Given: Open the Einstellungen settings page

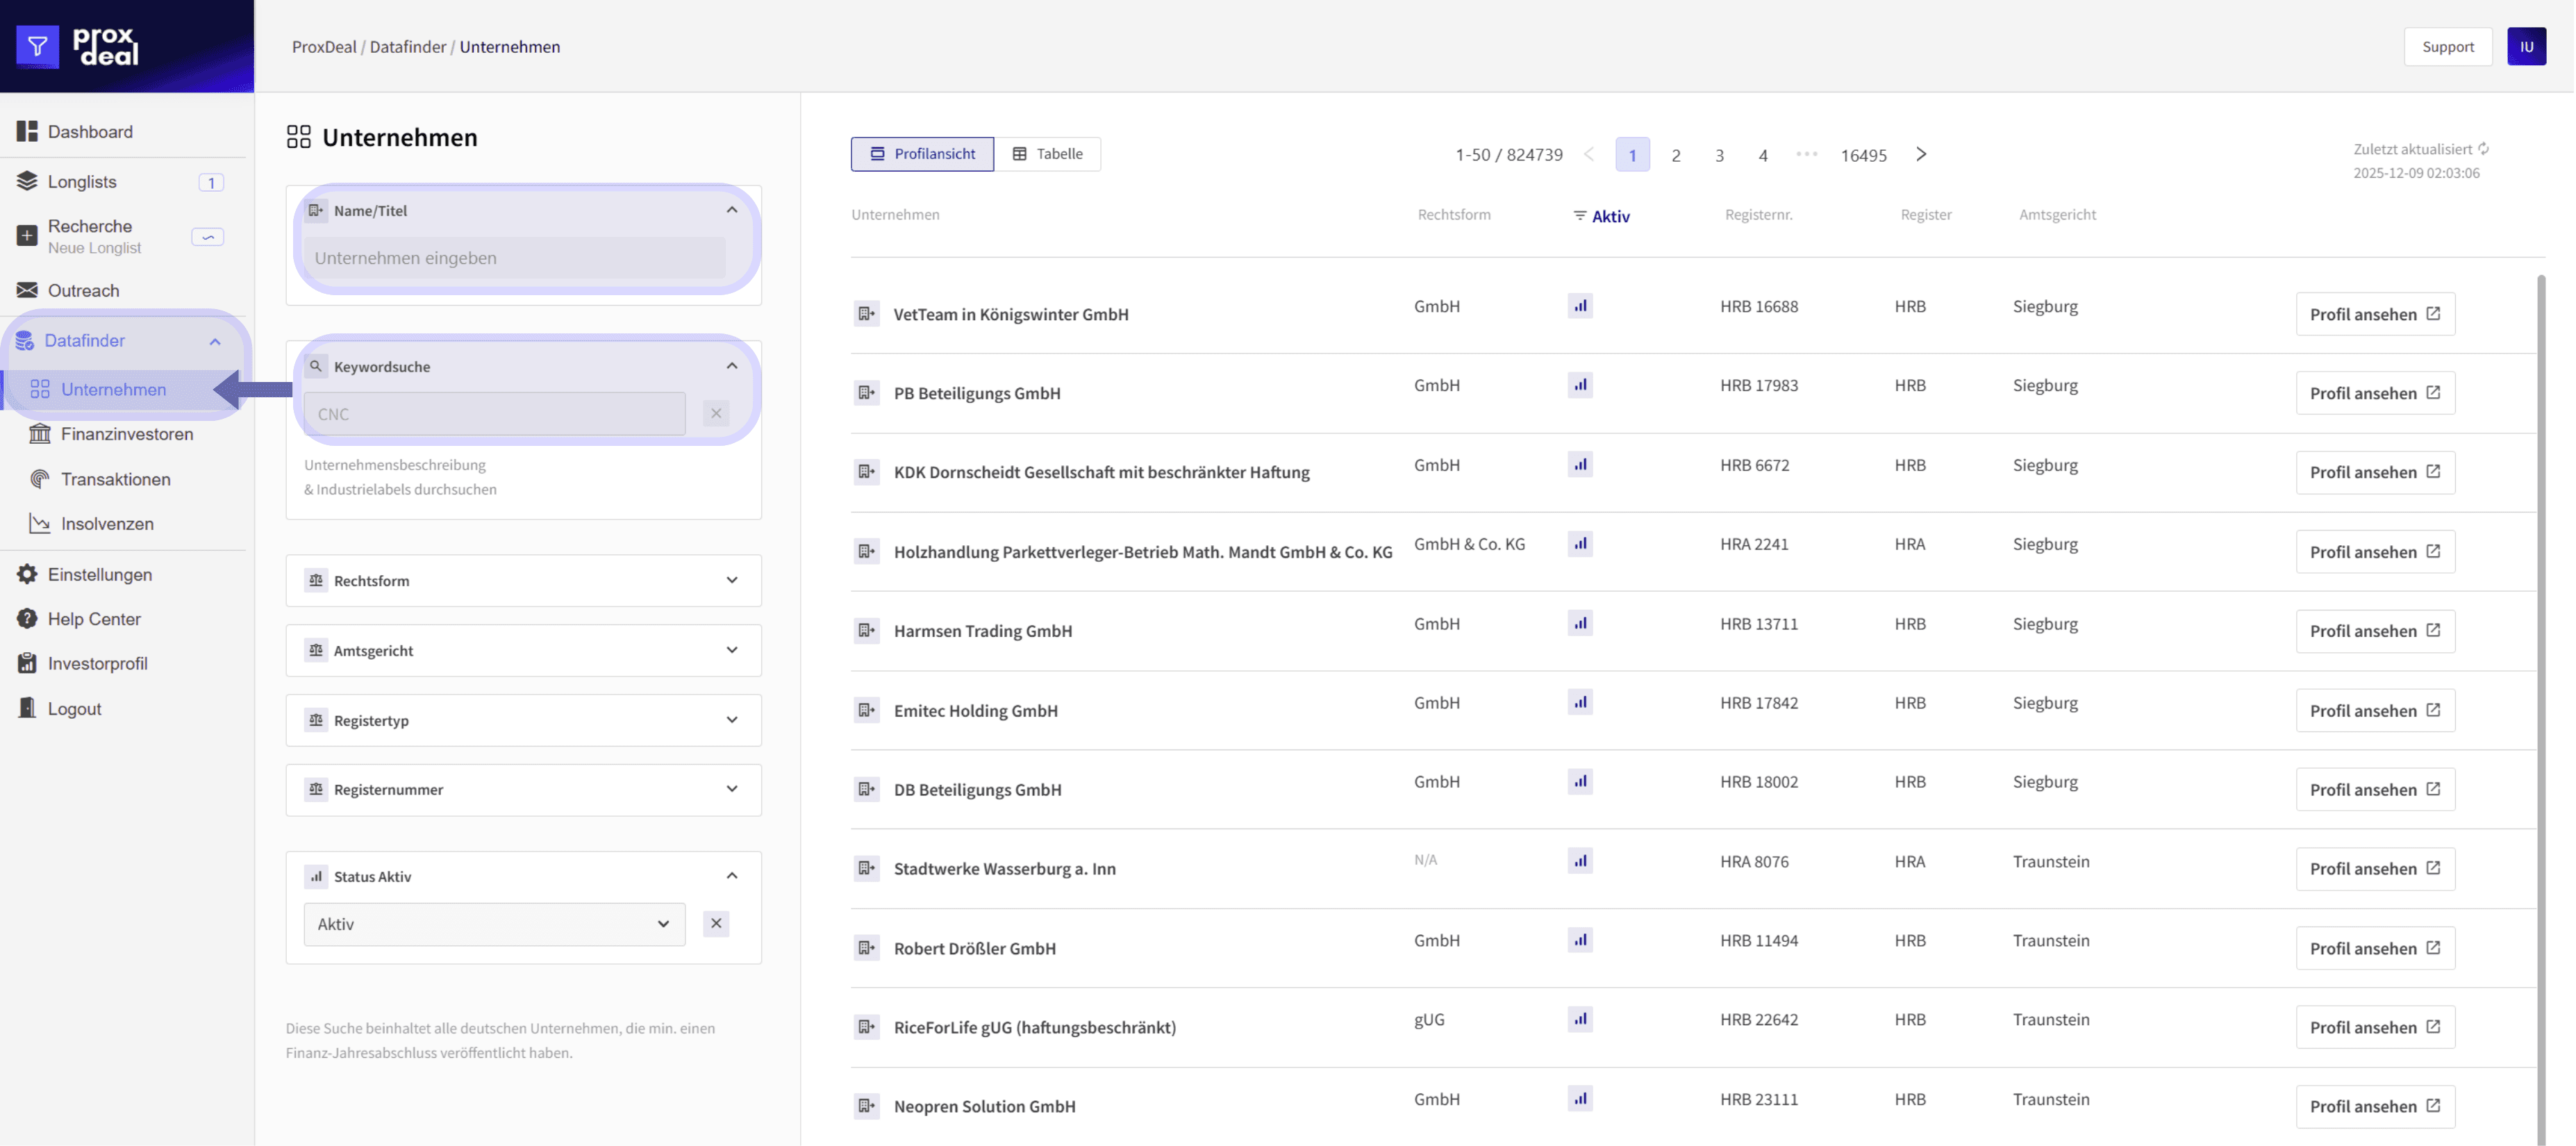Looking at the screenshot, I should click(x=99, y=575).
